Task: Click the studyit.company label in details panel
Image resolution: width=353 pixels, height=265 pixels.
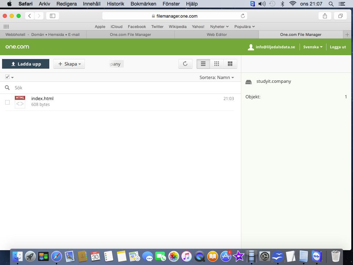Action: tap(273, 81)
